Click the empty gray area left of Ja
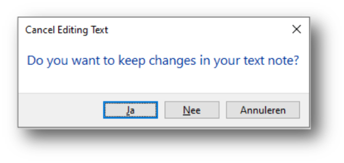 (60, 110)
